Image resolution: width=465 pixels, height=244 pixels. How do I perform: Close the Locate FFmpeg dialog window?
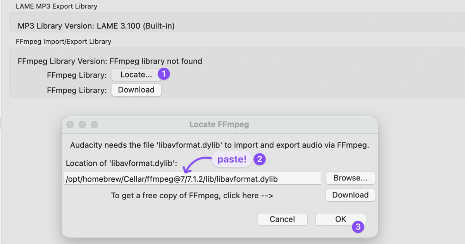coord(70,125)
